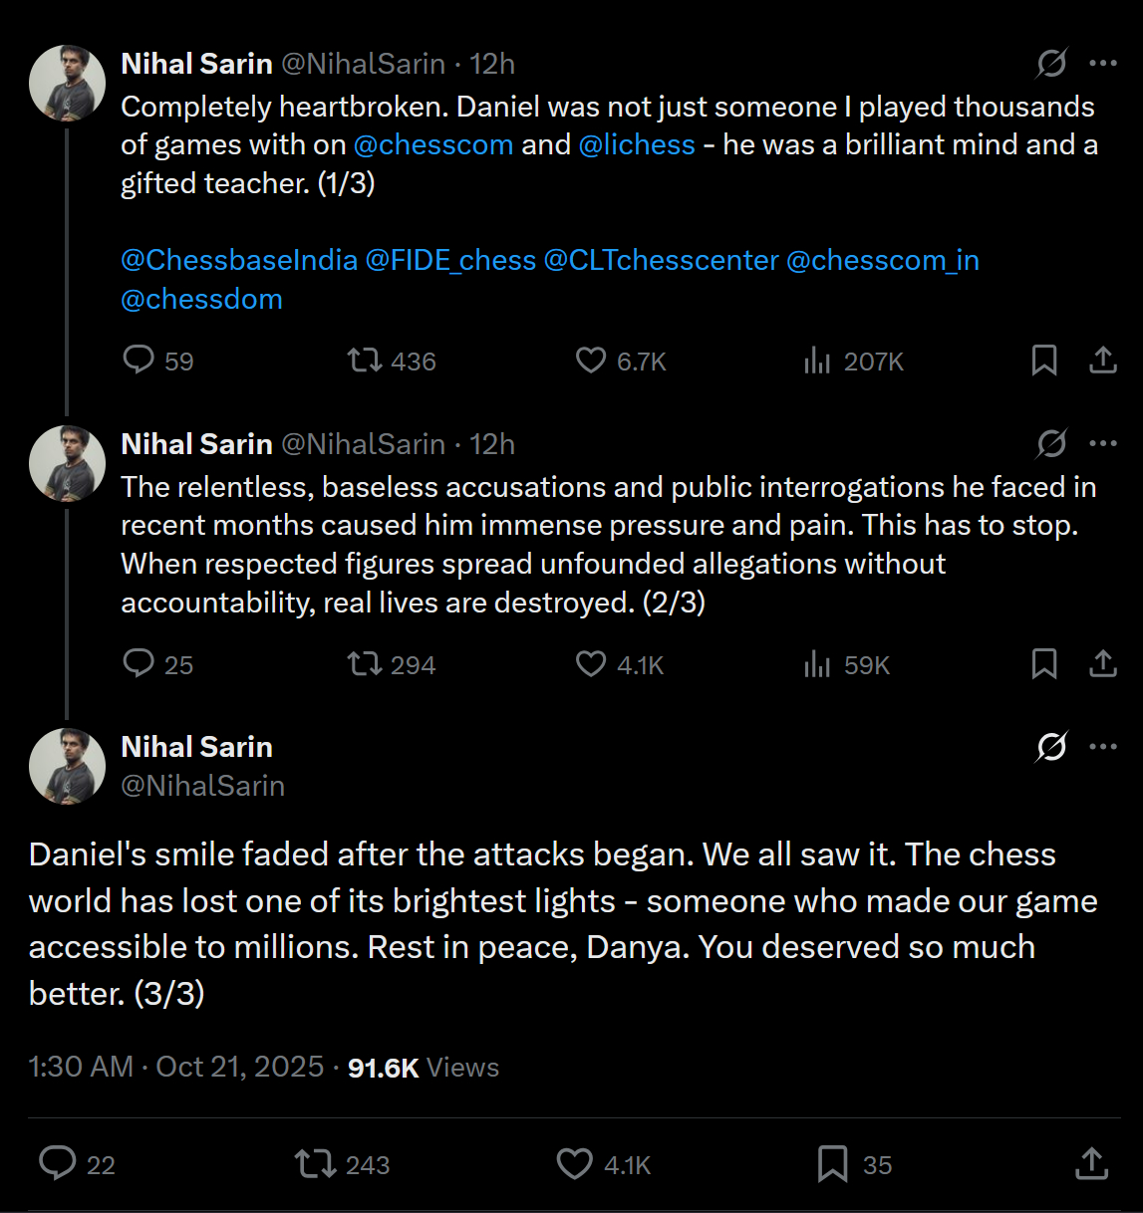Like the second tweet with 4.1K likes

coord(591,663)
